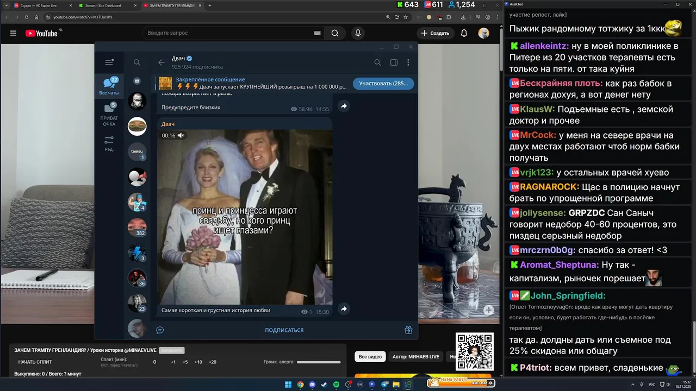Image resolution: width=696 pixels, height=391 pixels.
Task: Unmute the Trump wedding video
Action: [x=181, y=136]
